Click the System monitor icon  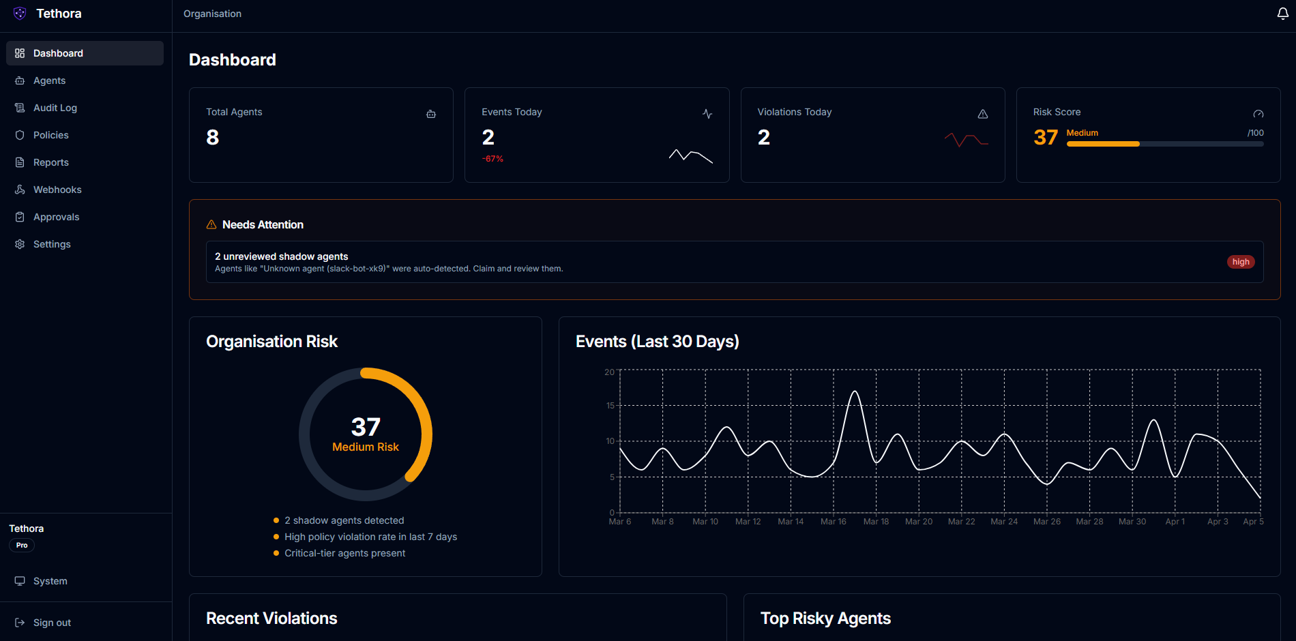click(x=20, y=580)
